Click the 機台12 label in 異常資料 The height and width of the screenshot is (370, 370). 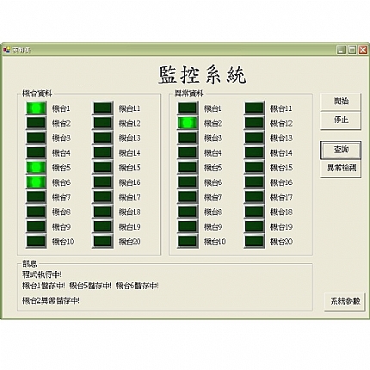pyautogui.click(x=281, y=123)
